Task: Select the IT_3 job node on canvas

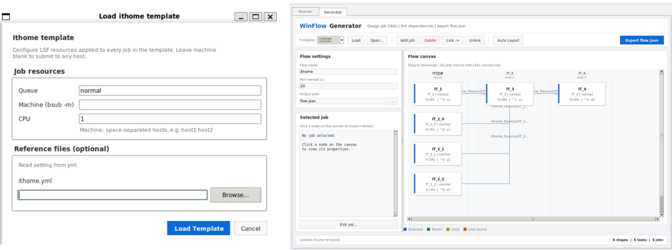Action: click(509, 94)
